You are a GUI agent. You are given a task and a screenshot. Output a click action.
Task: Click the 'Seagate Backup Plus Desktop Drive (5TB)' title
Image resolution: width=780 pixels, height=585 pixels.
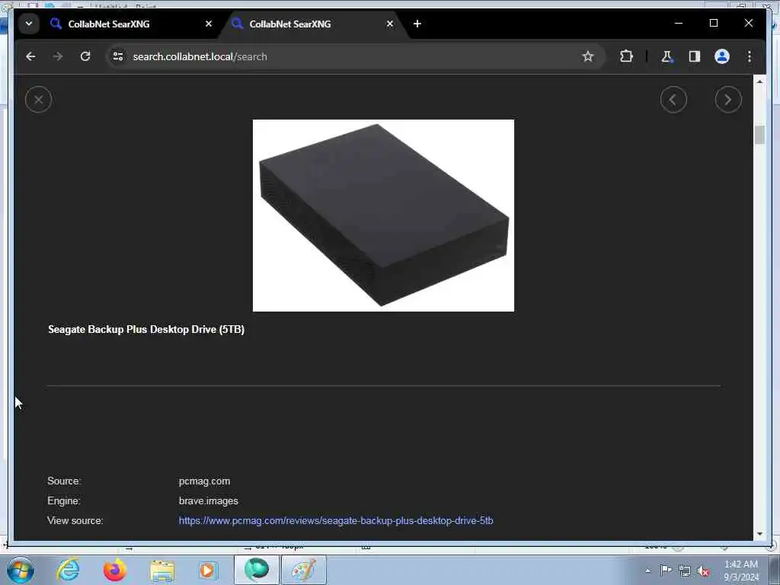[x=146, y=329]
